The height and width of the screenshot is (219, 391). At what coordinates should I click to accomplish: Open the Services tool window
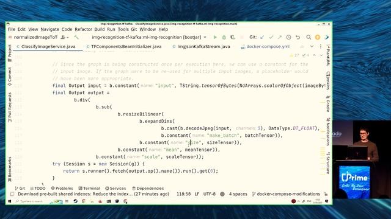pyautogui.click(x=115, y=188)
